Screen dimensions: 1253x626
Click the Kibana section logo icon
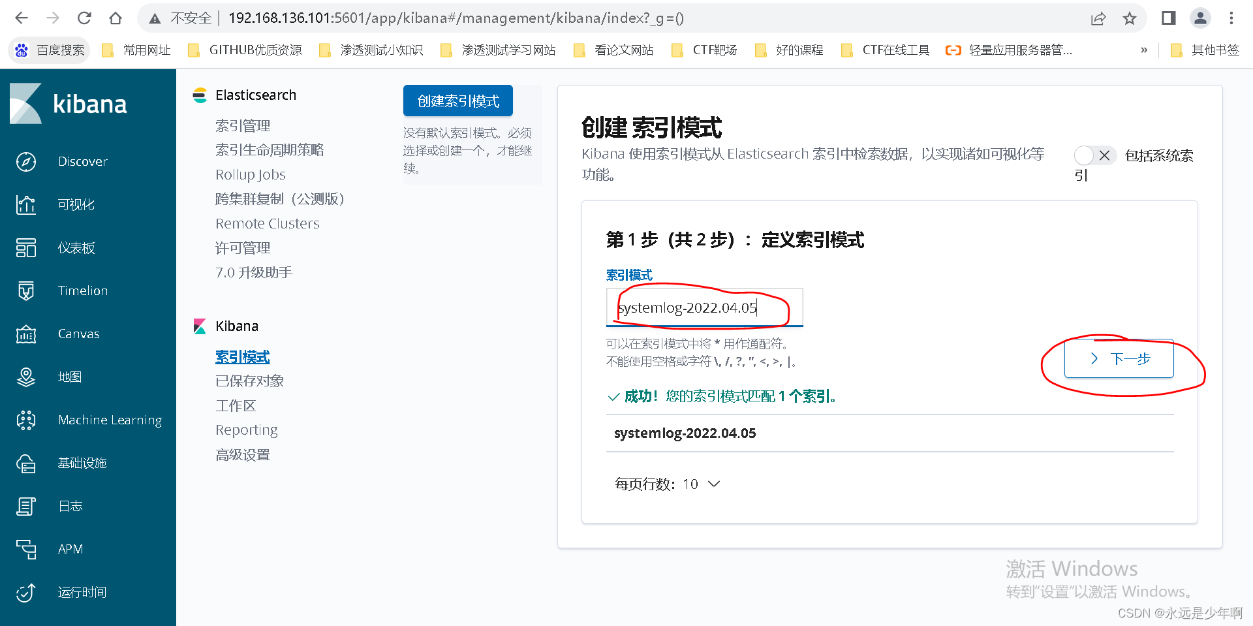(x=200, y=326)
